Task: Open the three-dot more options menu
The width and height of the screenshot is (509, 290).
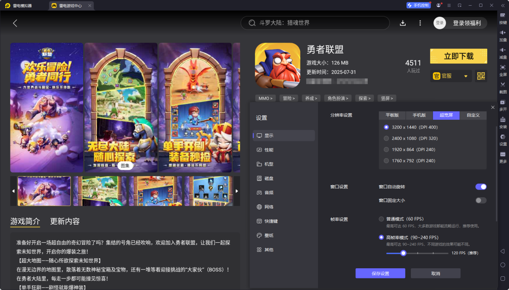Action: [420, 23]
